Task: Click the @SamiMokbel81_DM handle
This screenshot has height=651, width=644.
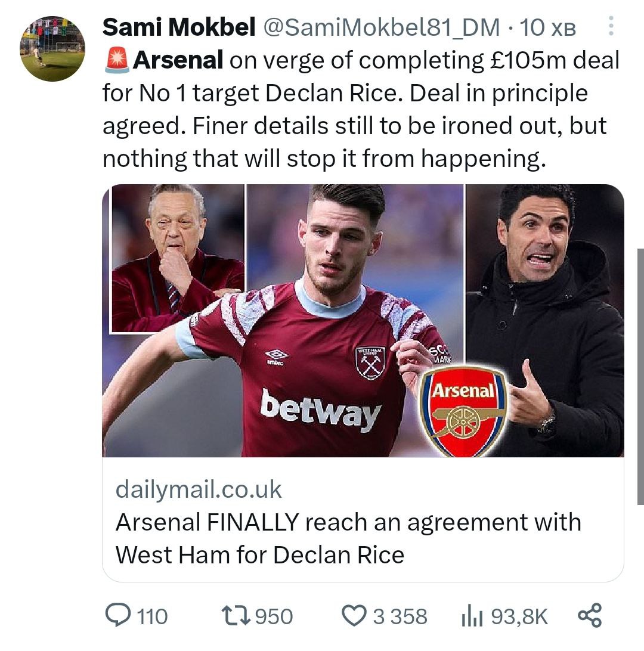Action: click(x=381, y=27)
